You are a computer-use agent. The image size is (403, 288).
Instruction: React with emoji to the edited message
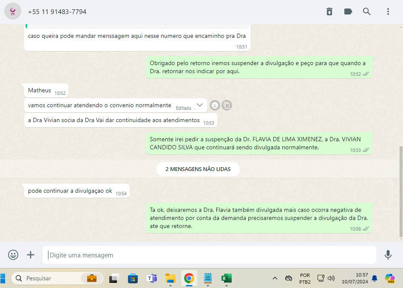tap(216, 105)
